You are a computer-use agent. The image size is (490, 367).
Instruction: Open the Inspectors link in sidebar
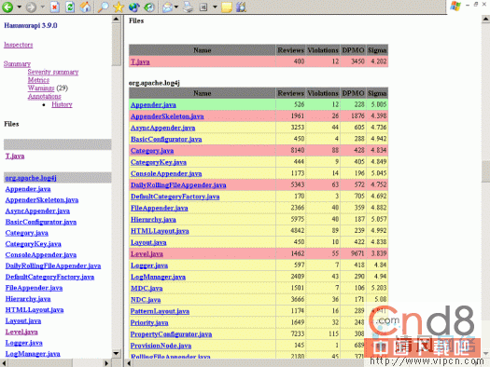pos(18,45)
